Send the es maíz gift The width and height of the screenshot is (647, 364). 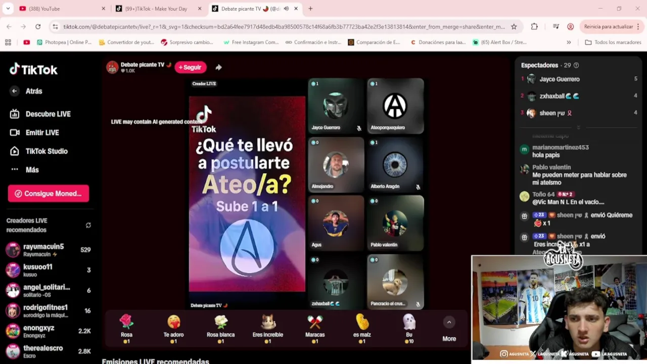(x=362, y=329)
